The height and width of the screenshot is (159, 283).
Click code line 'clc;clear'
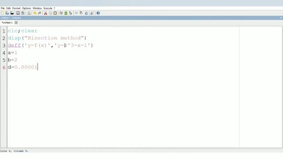pos(23,31)
